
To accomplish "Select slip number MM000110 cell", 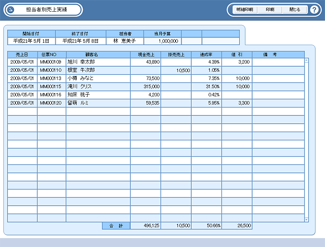I will click(x=51, y=70).
